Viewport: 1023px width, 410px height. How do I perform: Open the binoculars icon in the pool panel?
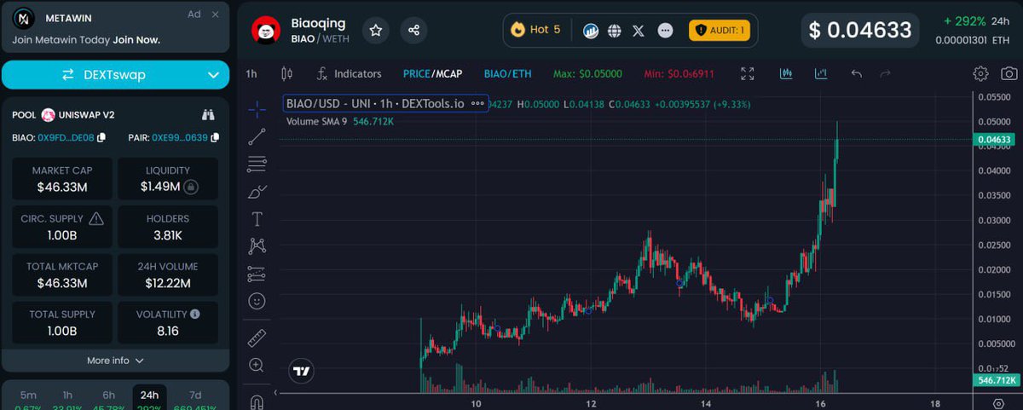208,114
